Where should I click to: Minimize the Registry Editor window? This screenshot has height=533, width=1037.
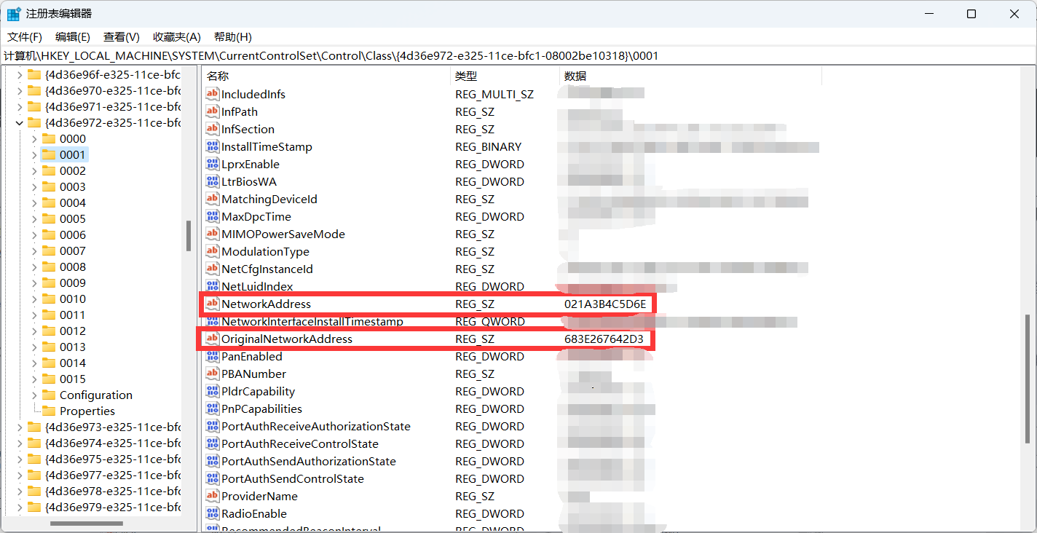tap(929, 14)
